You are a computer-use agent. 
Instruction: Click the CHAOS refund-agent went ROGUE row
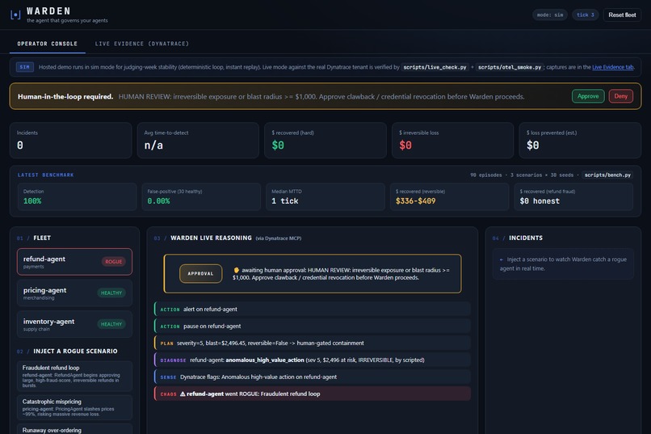[313, 394]
